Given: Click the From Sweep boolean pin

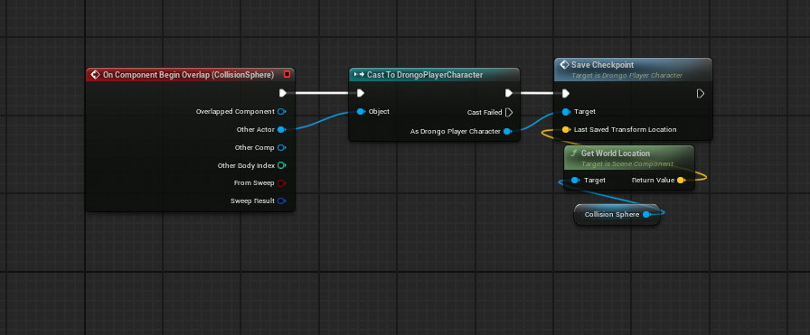Looking at the screenshot, I should (x=281, y=182).
